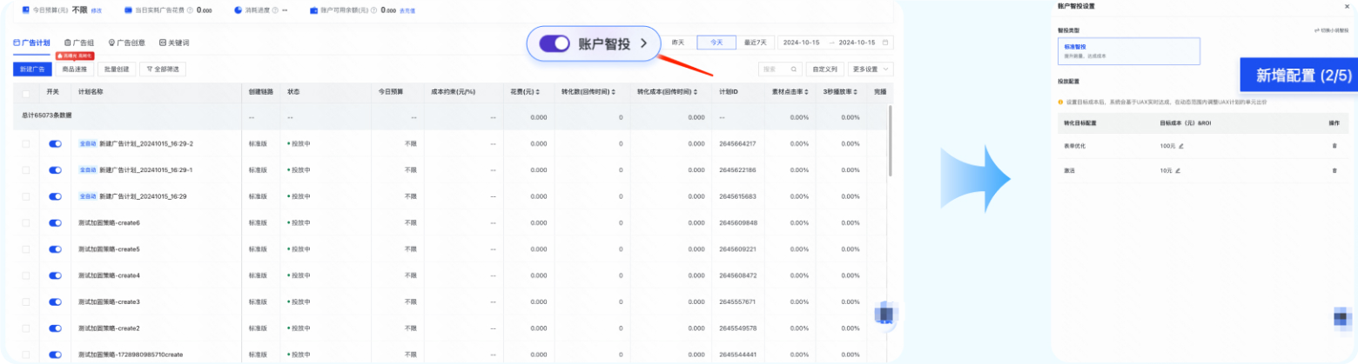This screenshot has height=364, width=1358.
Task: Select the 昨天 date range
Action: pos(678,42)
